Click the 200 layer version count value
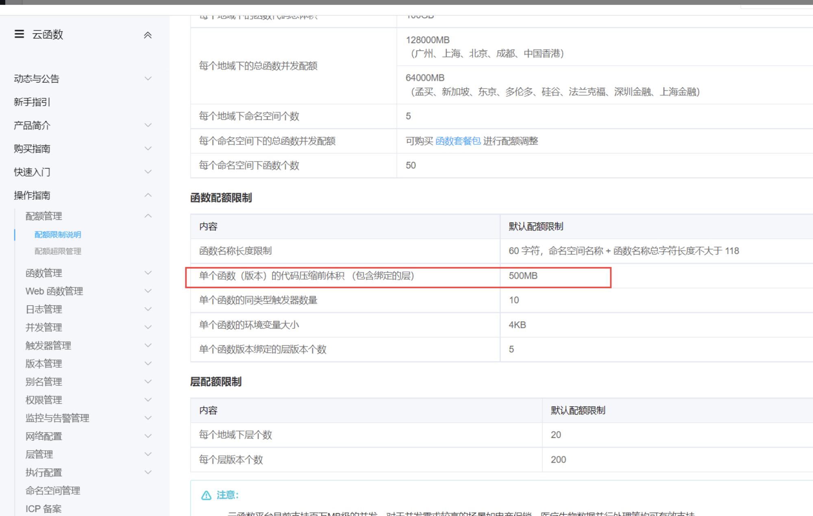This screenshot has height=516, width=813. (559, 459)
